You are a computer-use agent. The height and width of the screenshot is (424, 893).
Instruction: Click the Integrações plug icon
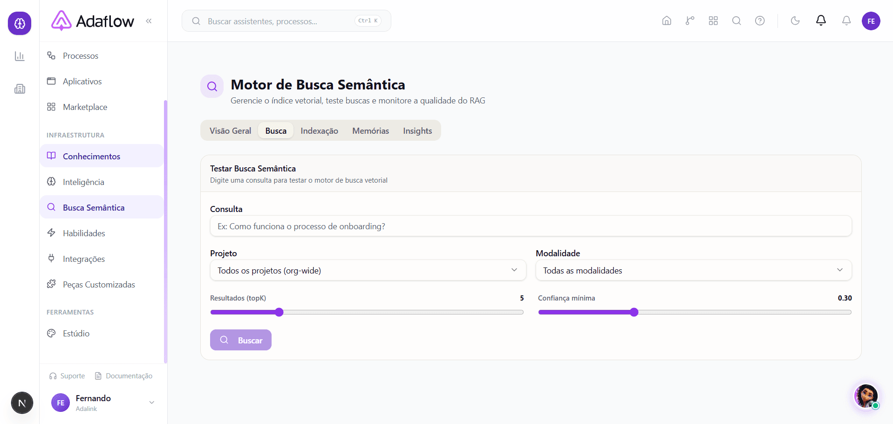(51, 259)
